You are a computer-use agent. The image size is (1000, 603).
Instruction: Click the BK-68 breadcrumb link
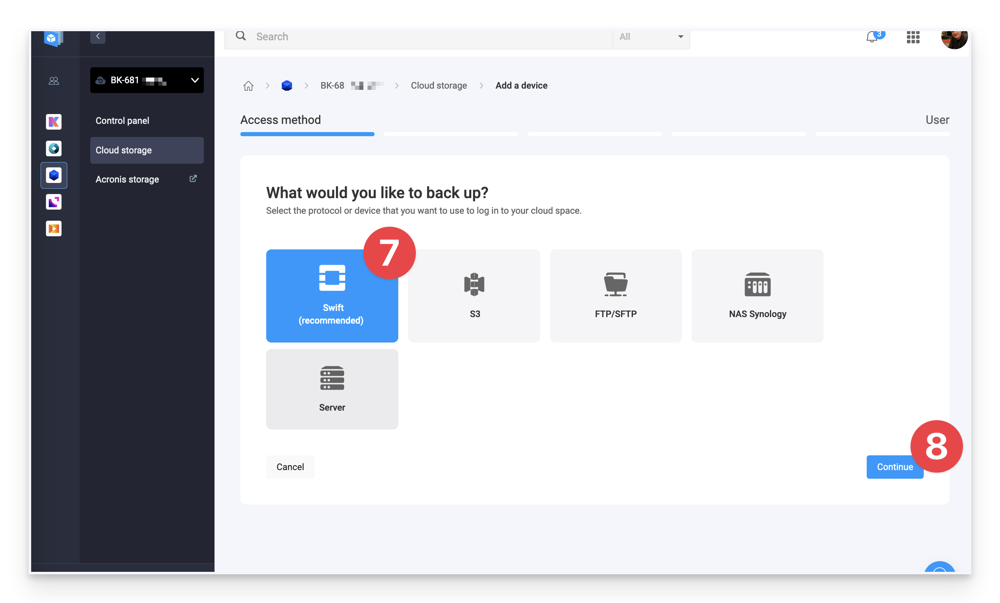point(352,86)
